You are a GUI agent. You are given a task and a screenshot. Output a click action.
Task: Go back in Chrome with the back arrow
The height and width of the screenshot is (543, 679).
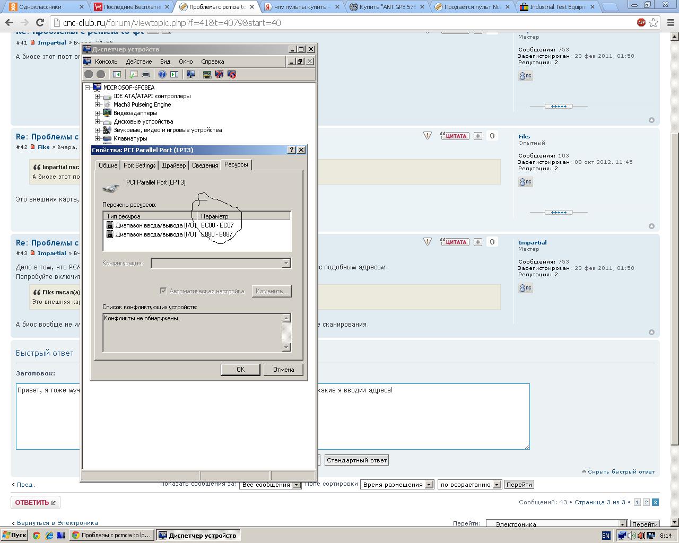click(x=9, y=23)
